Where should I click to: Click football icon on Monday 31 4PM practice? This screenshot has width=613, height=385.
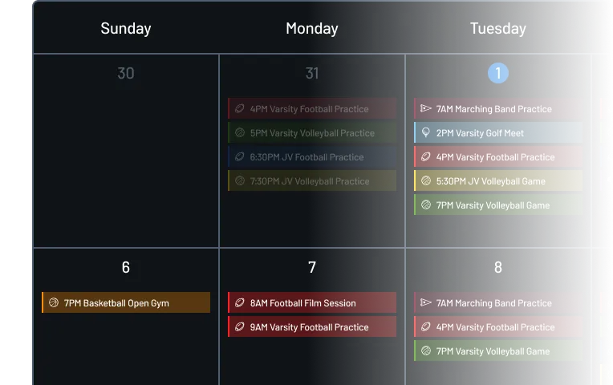click(x=240, y=108)
